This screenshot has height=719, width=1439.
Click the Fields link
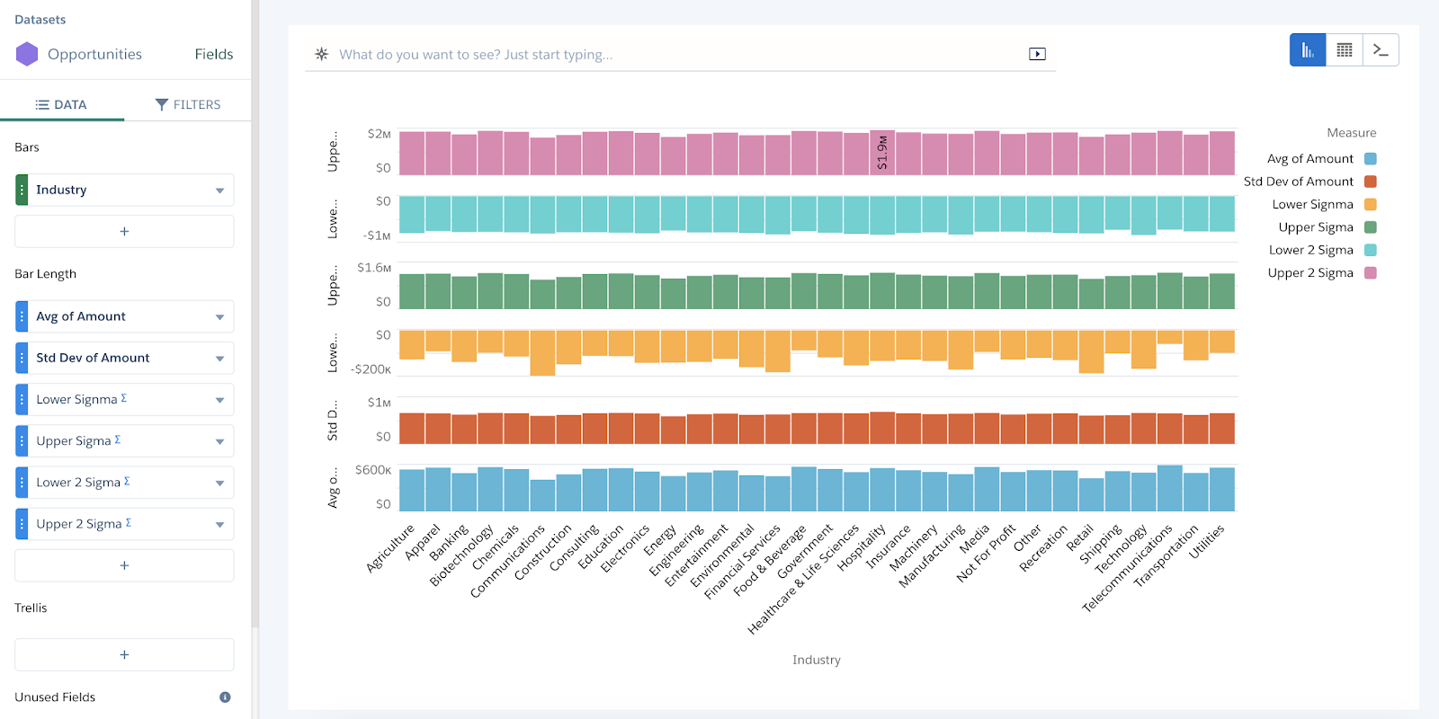213,54
